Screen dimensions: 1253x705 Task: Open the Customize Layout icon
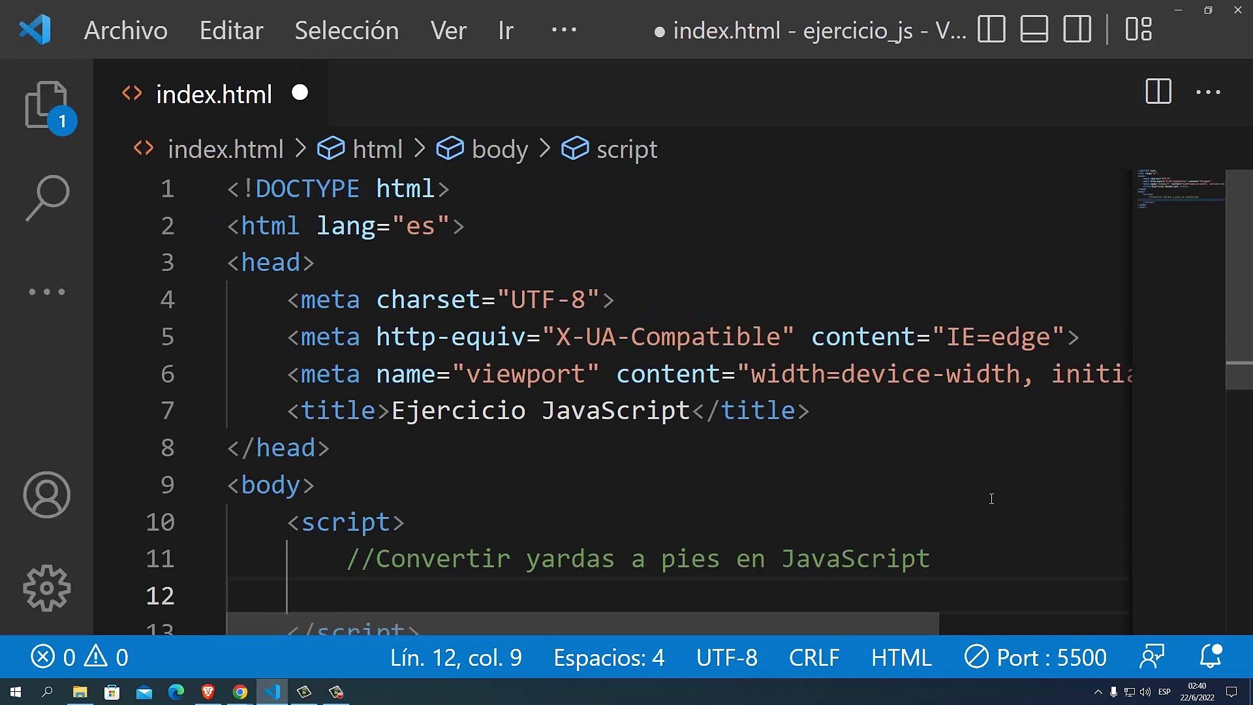tap(1137, 29)
